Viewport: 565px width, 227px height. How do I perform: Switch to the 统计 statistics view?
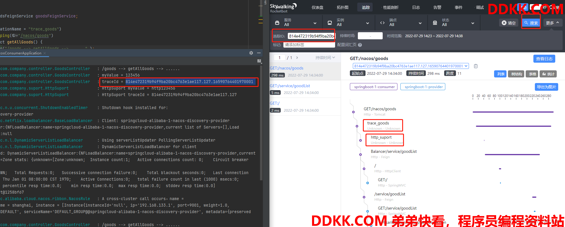tap(548, 74)
